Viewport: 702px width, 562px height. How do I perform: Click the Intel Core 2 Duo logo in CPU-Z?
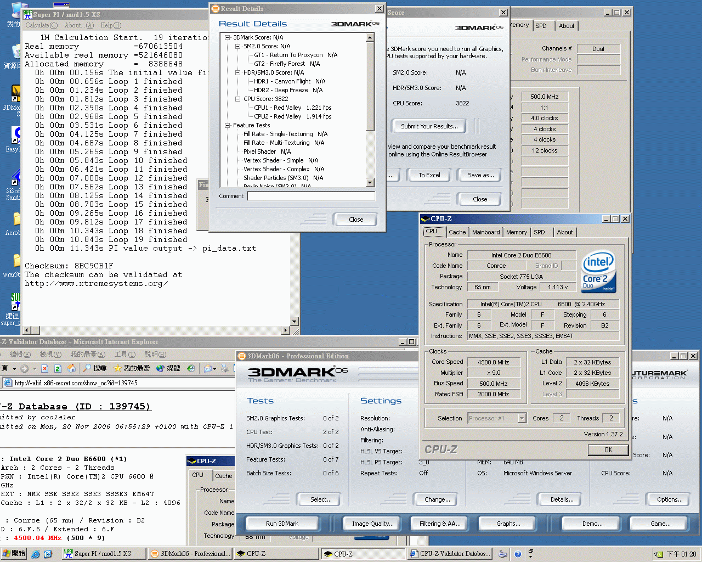598,272
